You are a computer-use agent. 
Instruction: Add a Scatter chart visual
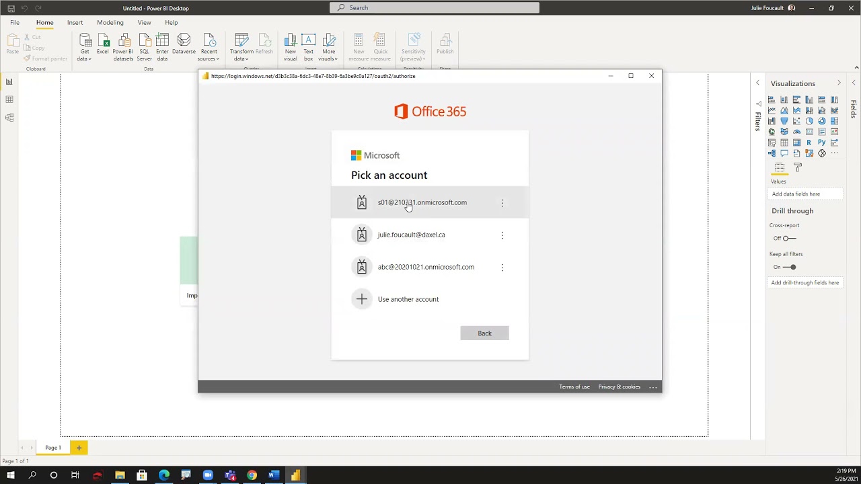797,121
